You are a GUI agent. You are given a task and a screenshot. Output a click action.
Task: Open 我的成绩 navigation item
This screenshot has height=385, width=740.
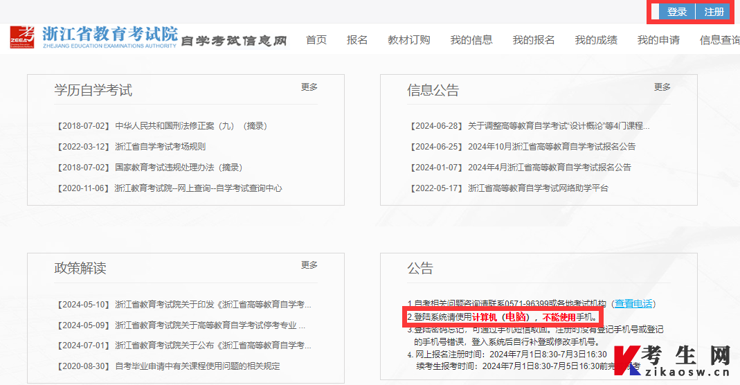click(595, 40)
